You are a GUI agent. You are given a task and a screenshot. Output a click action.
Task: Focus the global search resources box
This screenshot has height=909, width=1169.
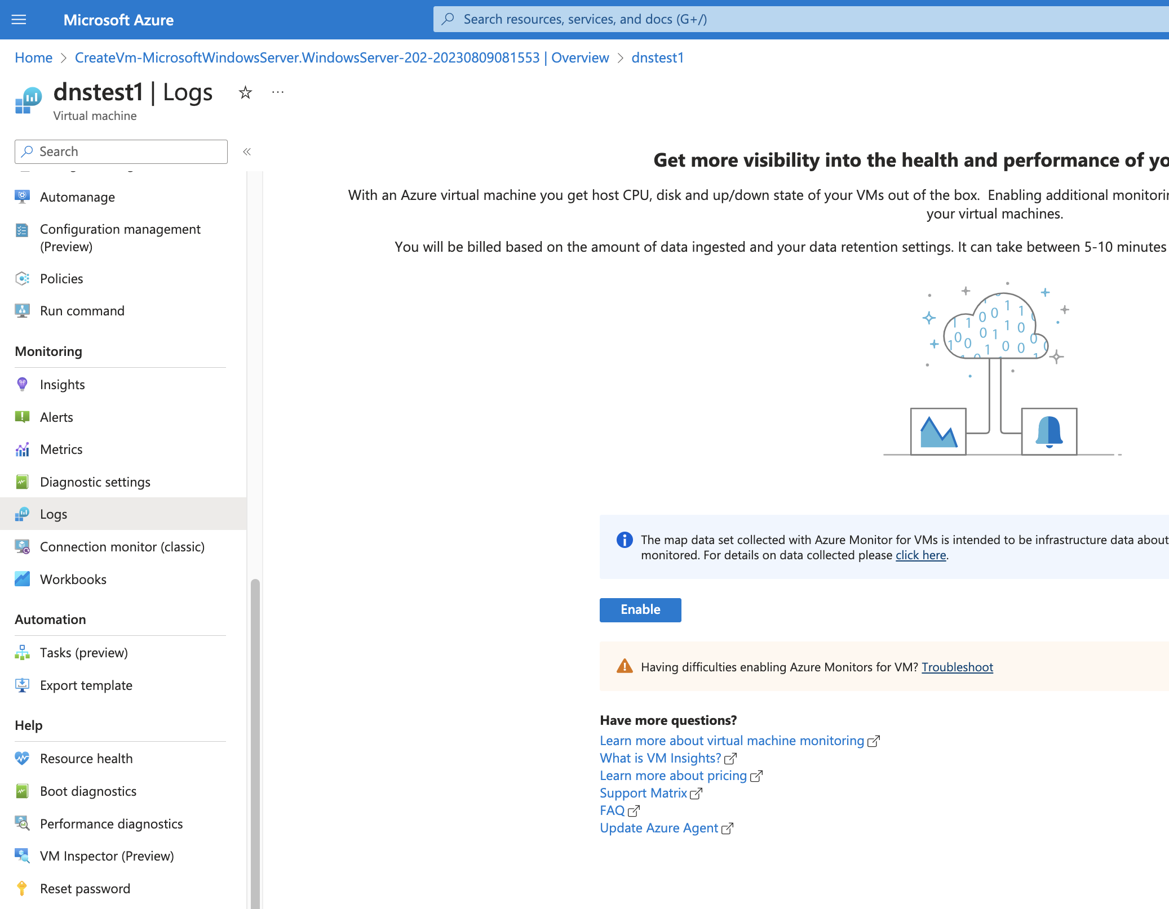coord(800,19)
